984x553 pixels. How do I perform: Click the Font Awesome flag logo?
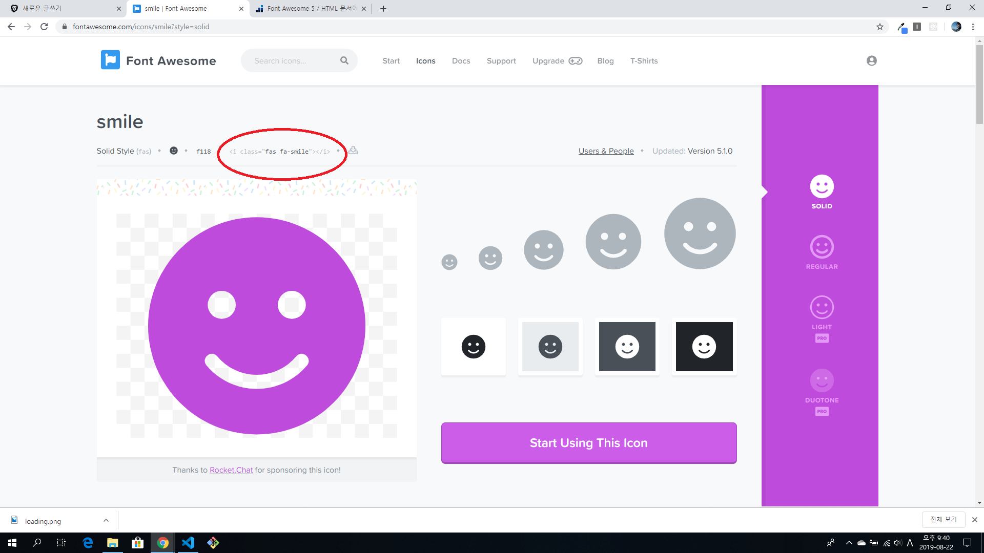(x=110, y=60)
